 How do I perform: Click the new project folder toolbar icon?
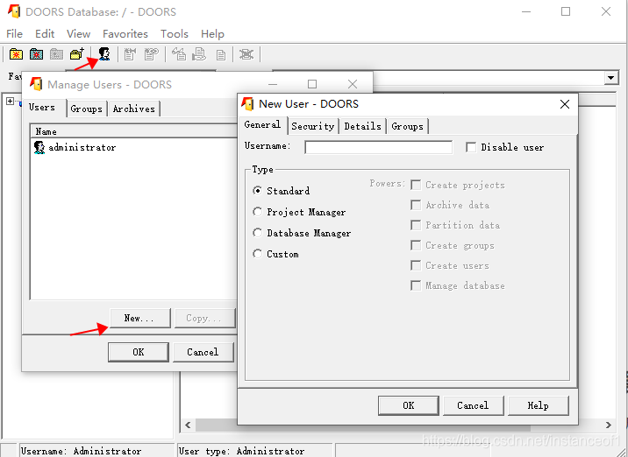tap(16, 54)
